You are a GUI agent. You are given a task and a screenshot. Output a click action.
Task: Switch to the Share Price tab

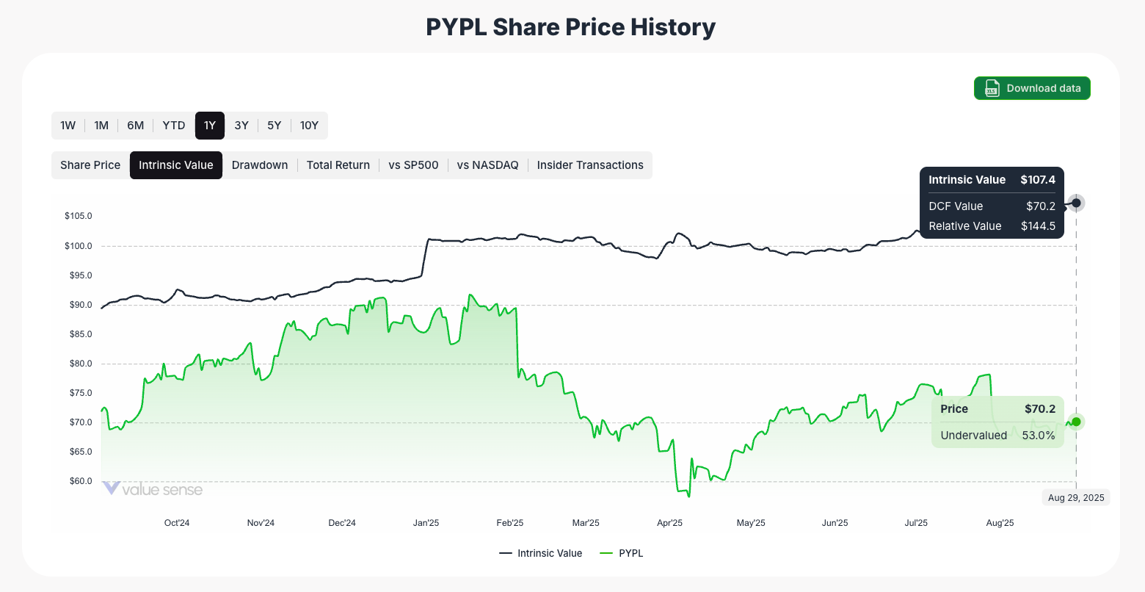point(90,165)
